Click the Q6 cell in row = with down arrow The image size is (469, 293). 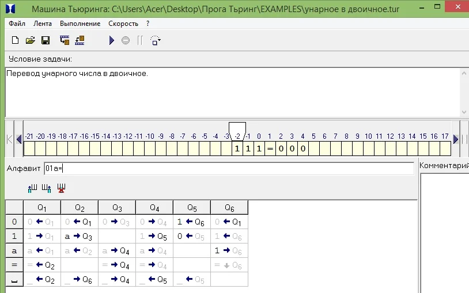229,265
